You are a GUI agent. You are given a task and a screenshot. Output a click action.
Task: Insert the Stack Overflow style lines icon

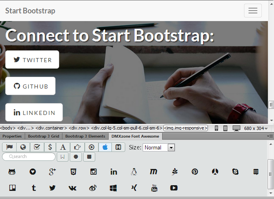(256, 172)
